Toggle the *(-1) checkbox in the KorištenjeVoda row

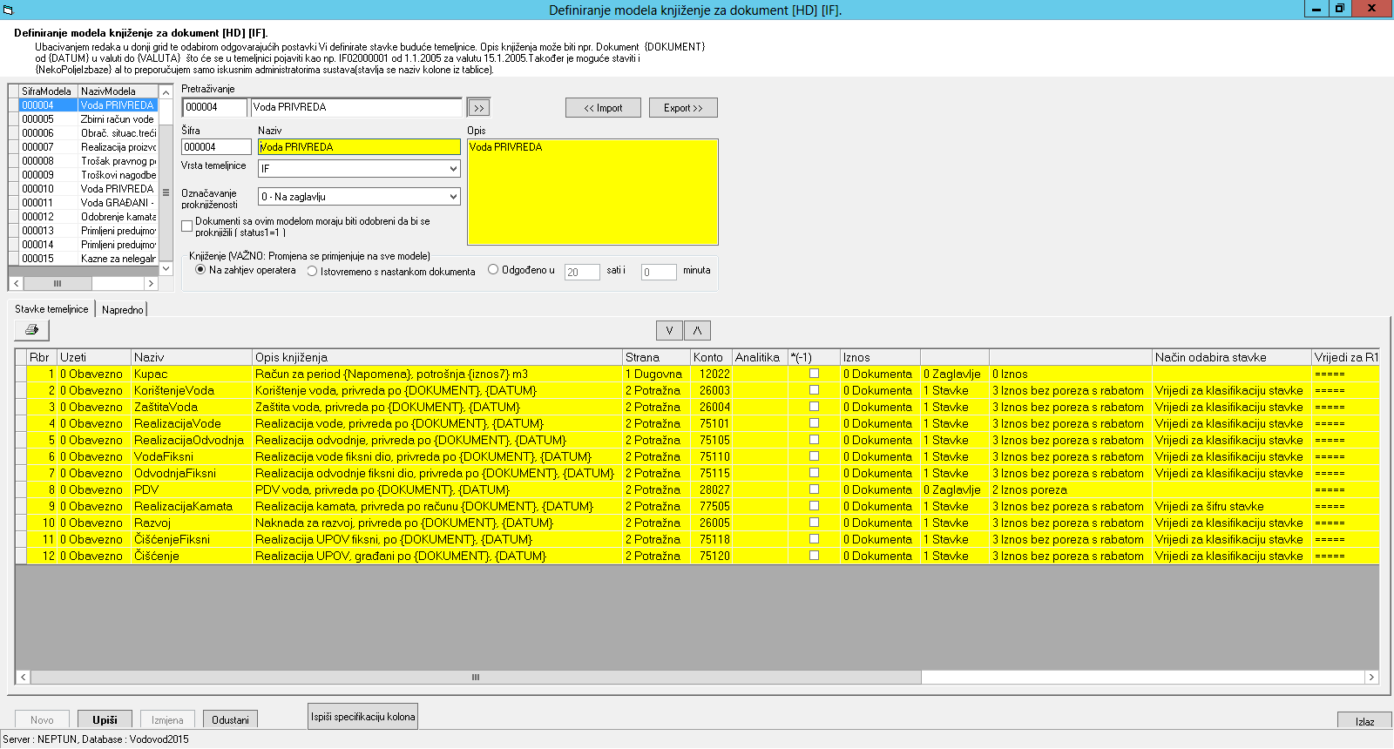[x=815, y=390]
